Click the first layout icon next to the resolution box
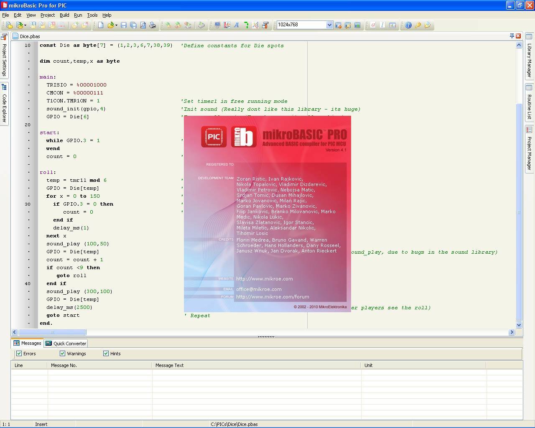Image resolution: width=535 pixels, height=428 pixels. (338, 25)
